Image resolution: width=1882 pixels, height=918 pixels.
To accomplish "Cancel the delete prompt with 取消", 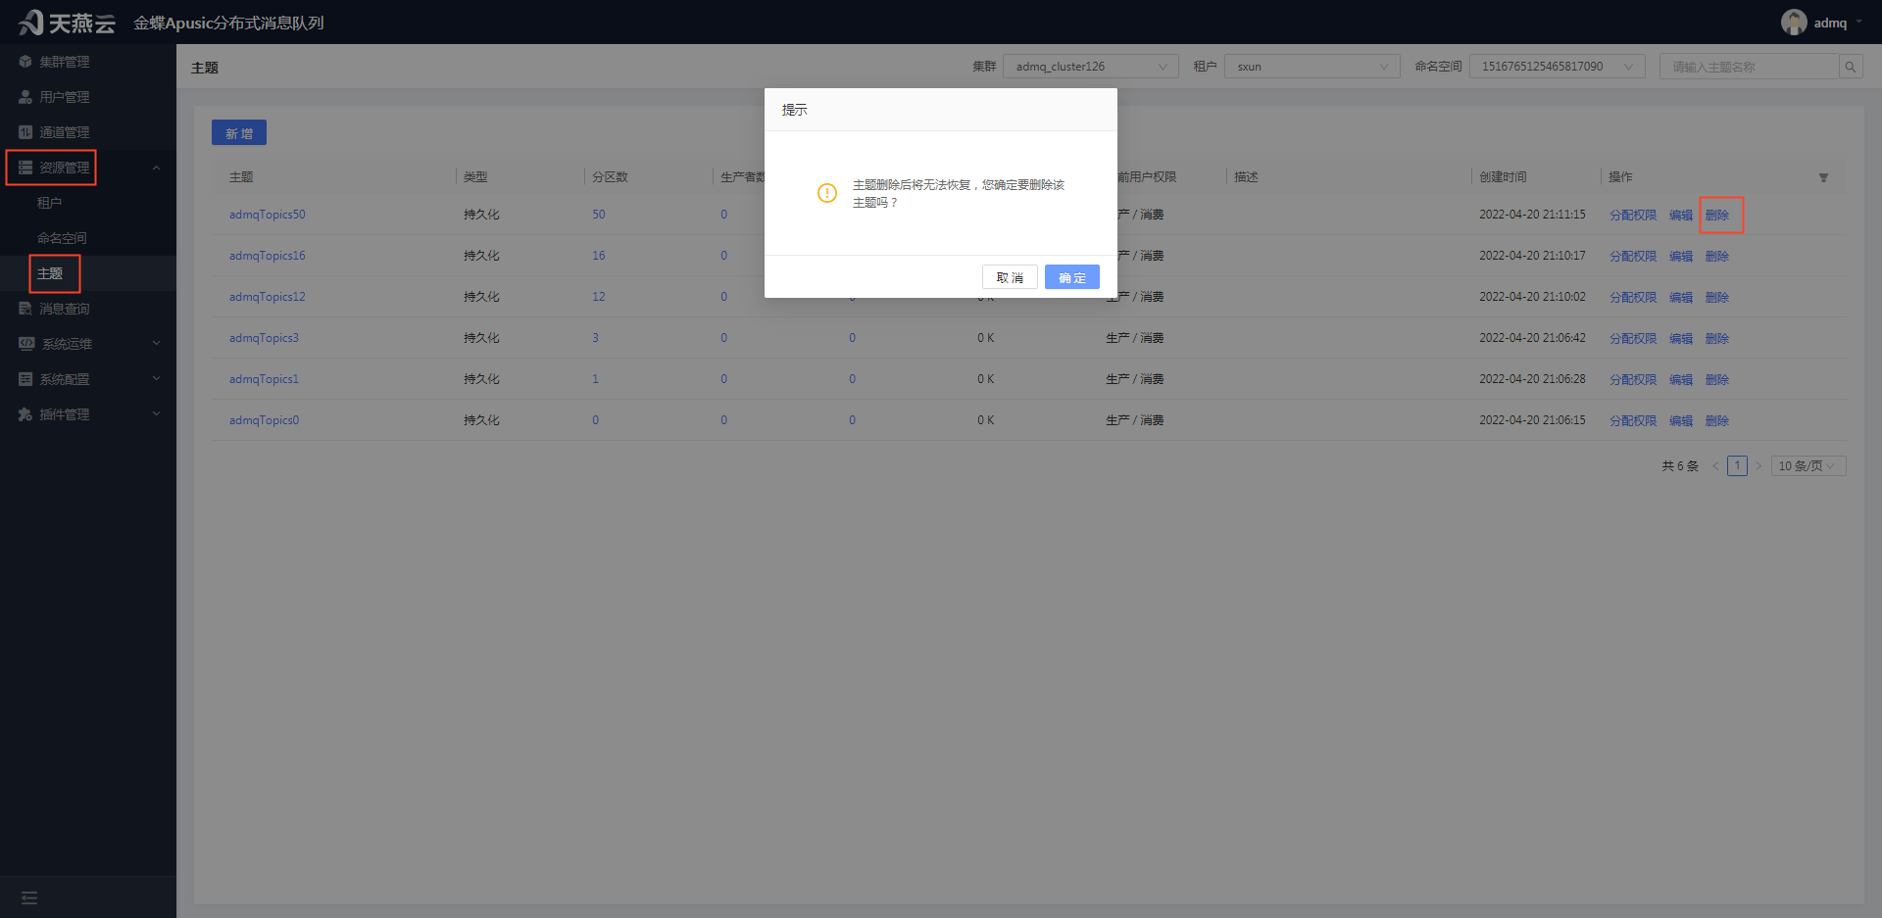I will point(1010,277).
